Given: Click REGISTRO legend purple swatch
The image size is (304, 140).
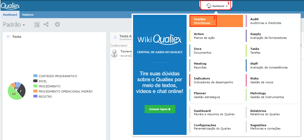Looking at the screenshot, I should coord(35,96).
